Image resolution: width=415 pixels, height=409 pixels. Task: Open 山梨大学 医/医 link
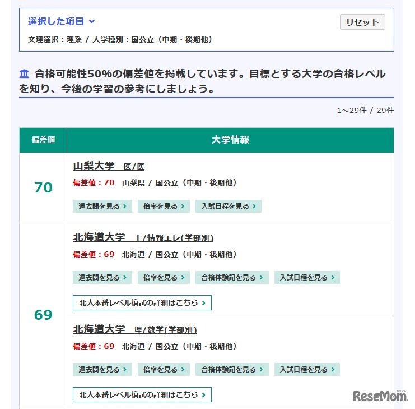pyautogui.click(x=109, y=167)
